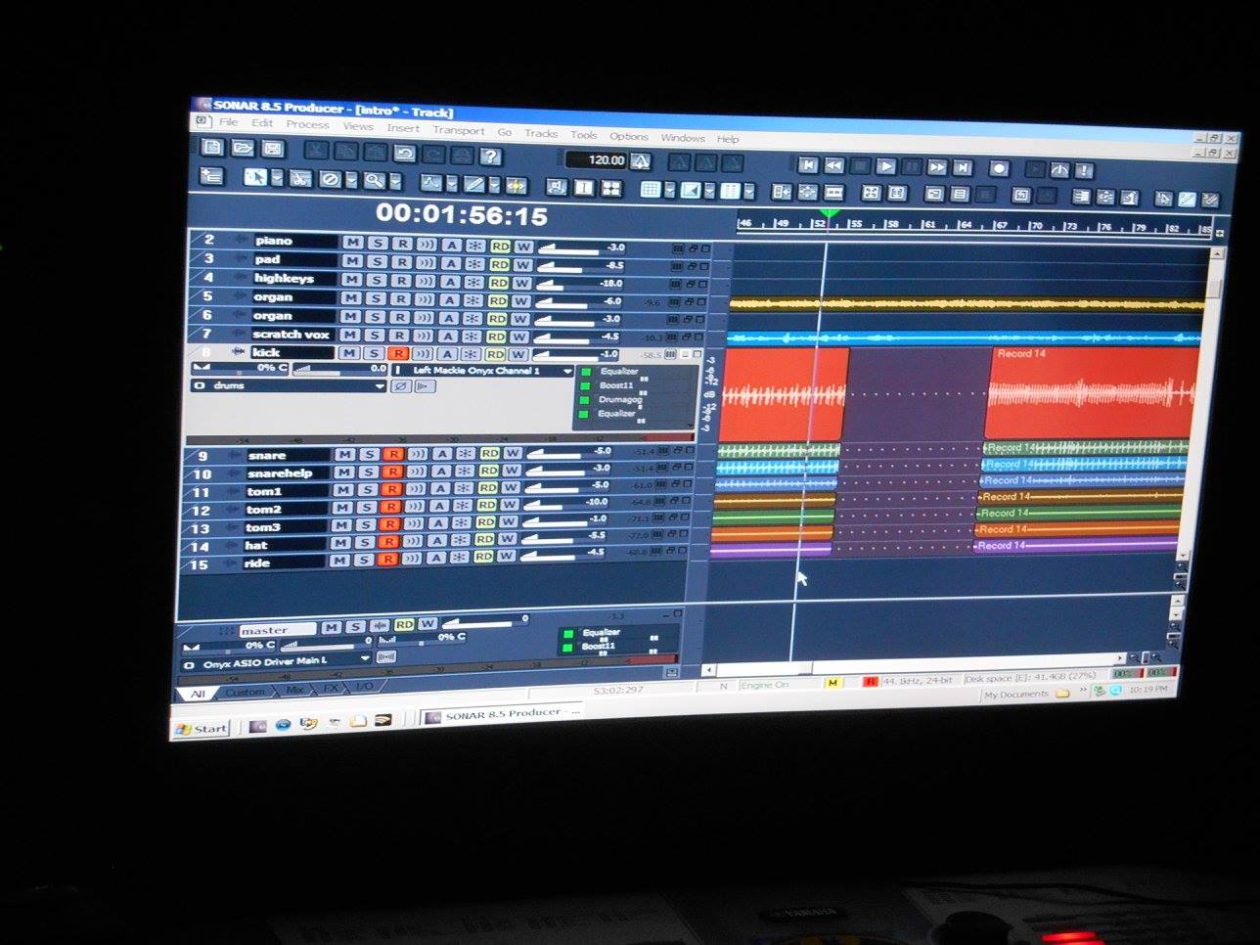This screenshot has height=945, width=1260.
Task: Switch to the Mix tab
Action: [x=294, y=690]
